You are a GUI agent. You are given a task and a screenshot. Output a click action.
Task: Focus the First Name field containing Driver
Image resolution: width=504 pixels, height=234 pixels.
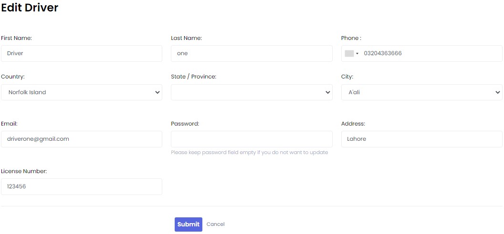[82, 54]
